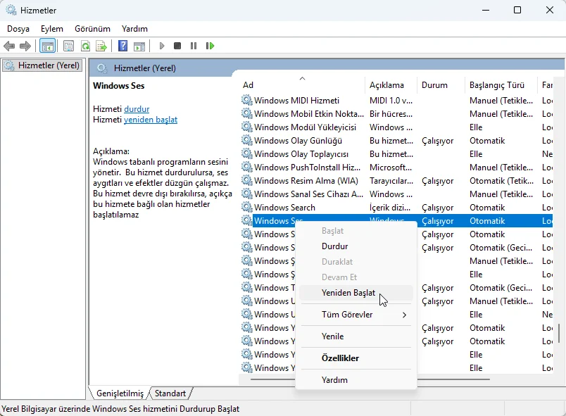Select Windows Olay Günlüğü service
The width and height of the screenshot is (566, 416).
396,140
